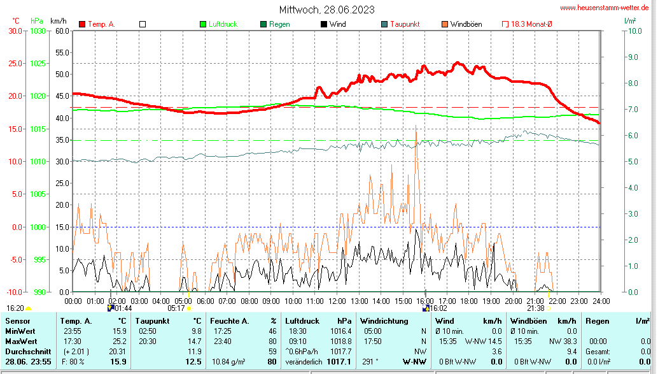This screenshot has width=658, height=374.
Task: Click the chart title Mittwoch, 28.06.2023
Action: [326, 10]
